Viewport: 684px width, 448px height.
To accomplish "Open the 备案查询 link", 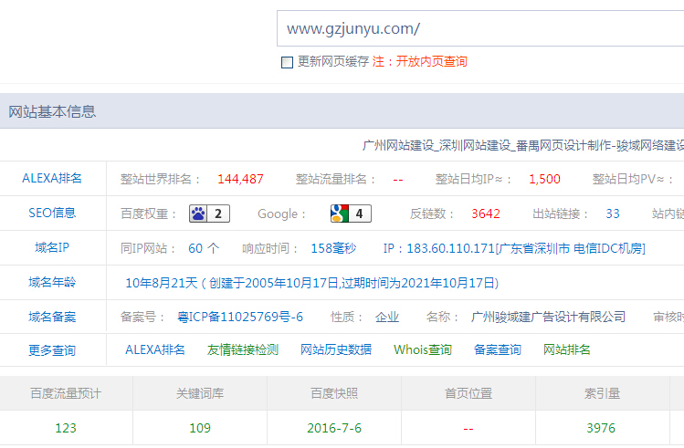I will [498, 350].
